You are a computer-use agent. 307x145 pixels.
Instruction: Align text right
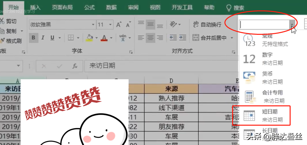point(160,38)
